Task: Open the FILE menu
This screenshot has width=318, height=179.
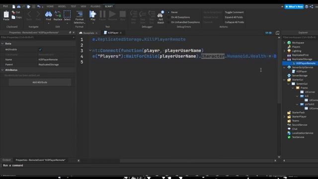Action: 5,6
